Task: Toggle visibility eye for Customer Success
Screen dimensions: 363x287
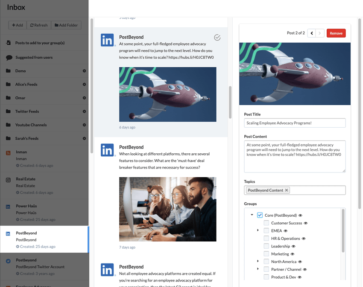Action: click(x=306, y=223)
